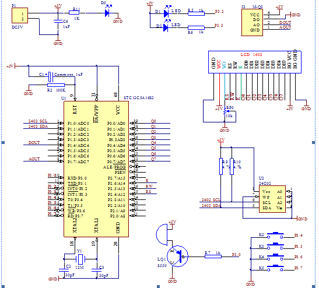Click pin name PSEN on U1

click(120, 173)
